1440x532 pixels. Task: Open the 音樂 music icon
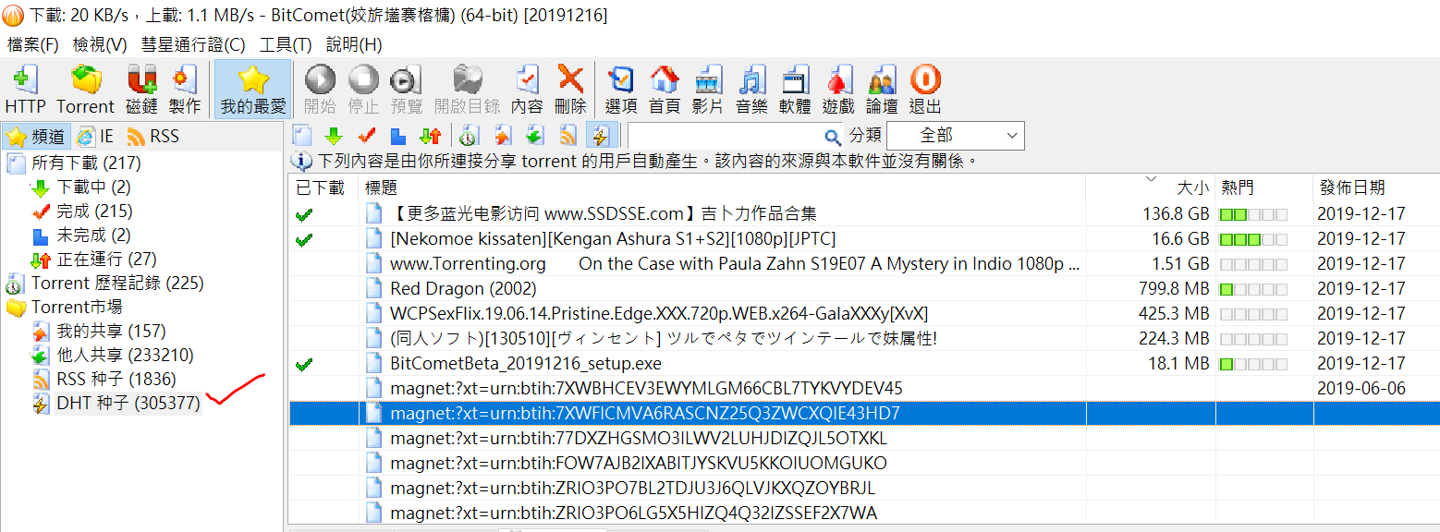coord(751,90)
